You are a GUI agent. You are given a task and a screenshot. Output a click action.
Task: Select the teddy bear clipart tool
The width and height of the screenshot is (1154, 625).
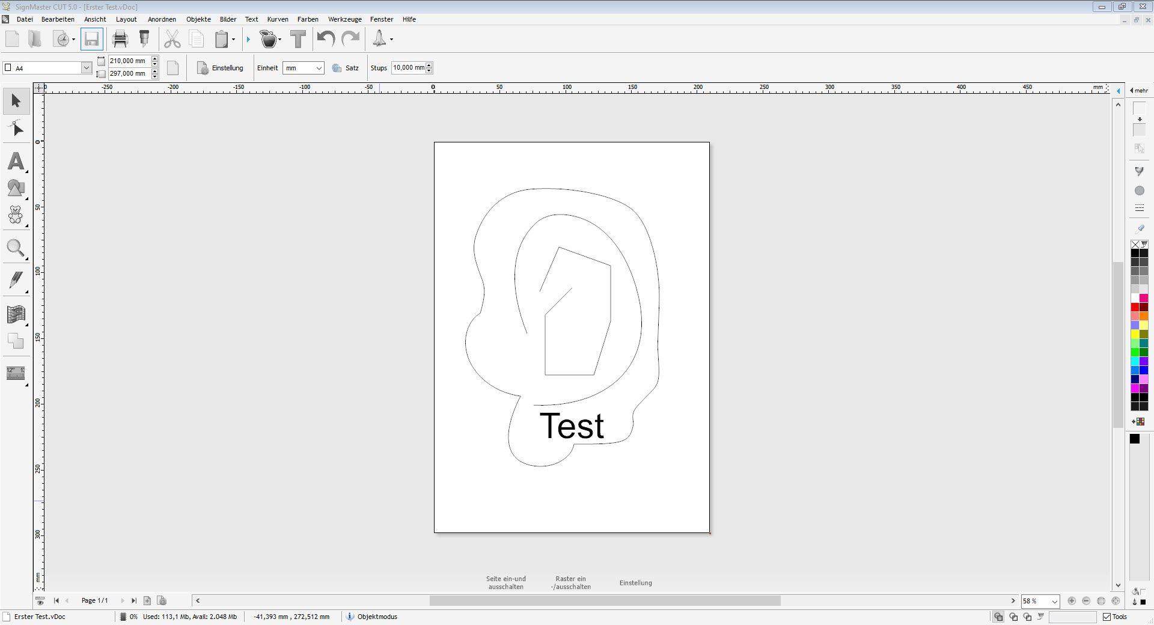(16, 215)
